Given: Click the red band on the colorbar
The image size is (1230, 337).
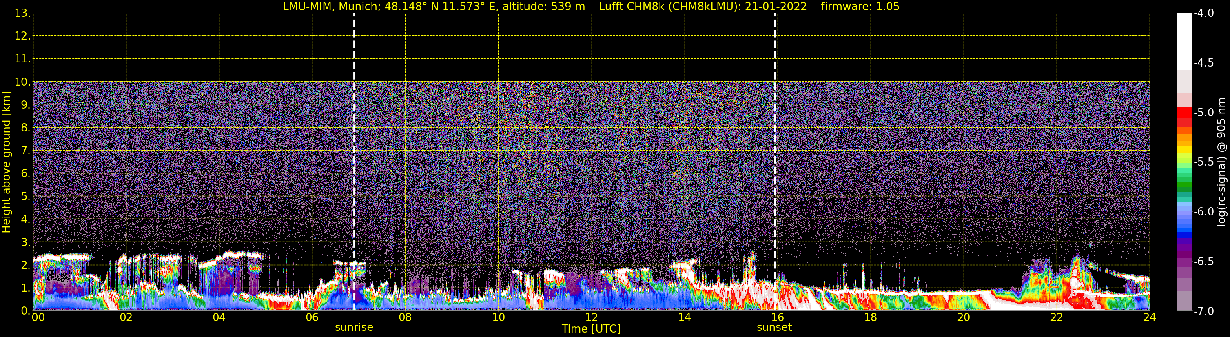Looking at the screenshot, I should 1183,113.
